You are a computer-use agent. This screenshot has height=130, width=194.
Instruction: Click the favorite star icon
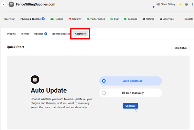pos(180,5)
